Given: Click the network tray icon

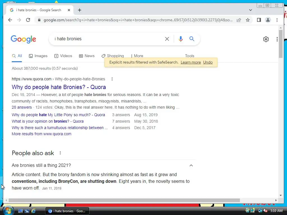Looking at the screenshot, I should (260, 211).
